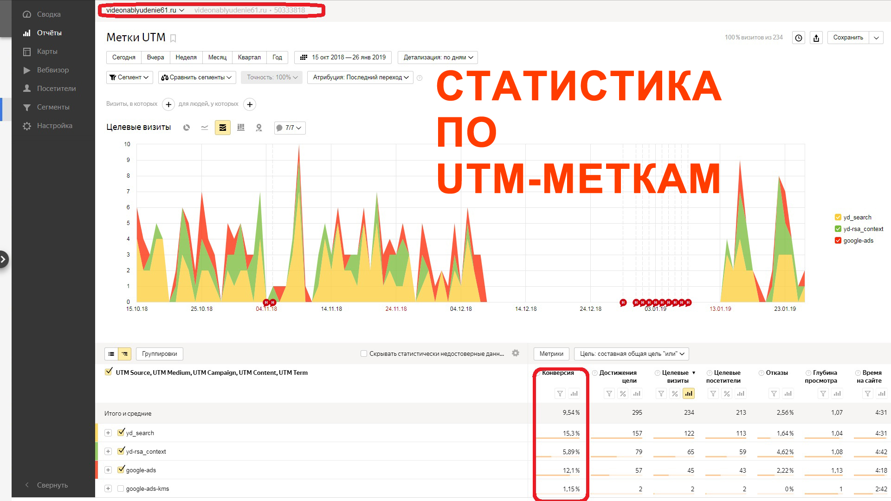Image resolution: width=891 pixels, height=501 pixels.
Task: Open the Атрибуция: Последний переход dropdown
Action: click(360, 77)
